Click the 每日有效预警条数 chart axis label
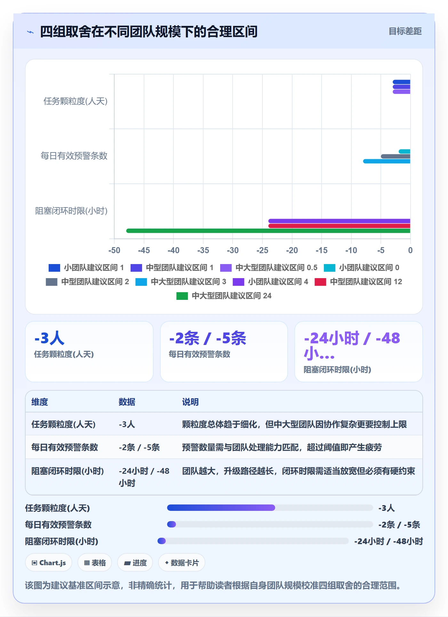The height and width of the screenshot is (617, 448). point(74,156)
